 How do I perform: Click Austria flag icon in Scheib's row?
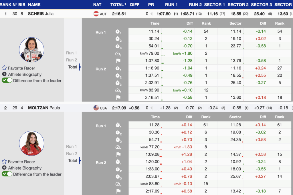click(96, 14)
